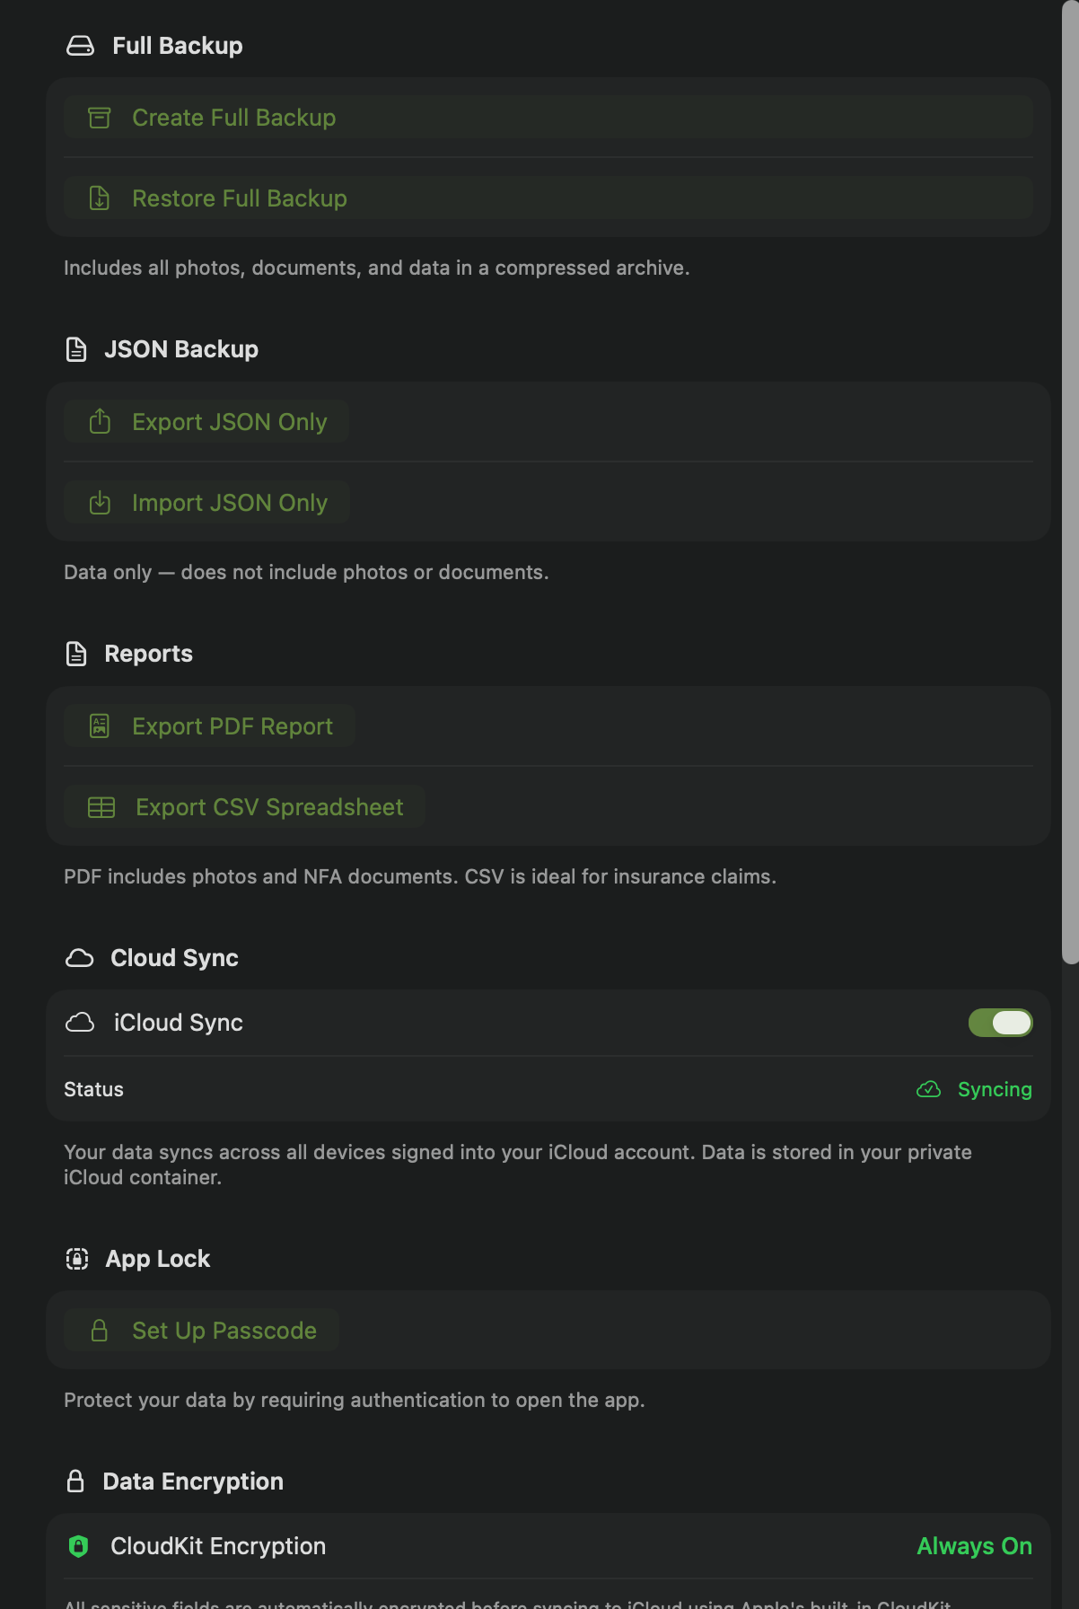Screen dimensions: 1079x1609
Task: Click the table grid icon on Export CSV Spreadsheet
Action: (102, 806)
